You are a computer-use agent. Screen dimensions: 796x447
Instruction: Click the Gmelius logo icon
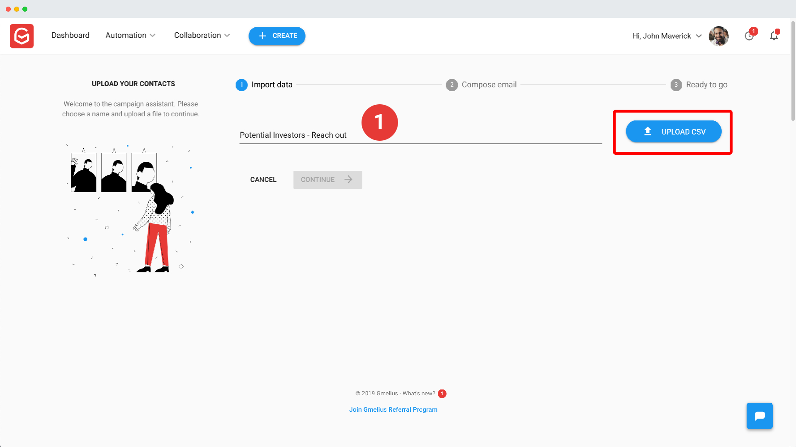[22, 36]
